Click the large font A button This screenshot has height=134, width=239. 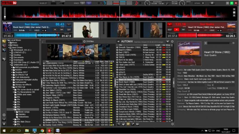coord(4,124)
